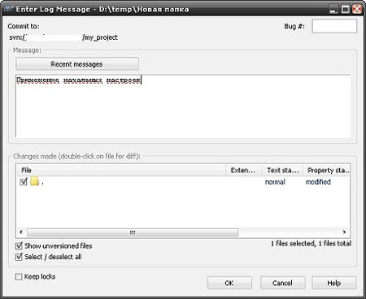Confirm commit with the OK button
This screenshot has width=366, height=299.
click(x=229, y=283)
